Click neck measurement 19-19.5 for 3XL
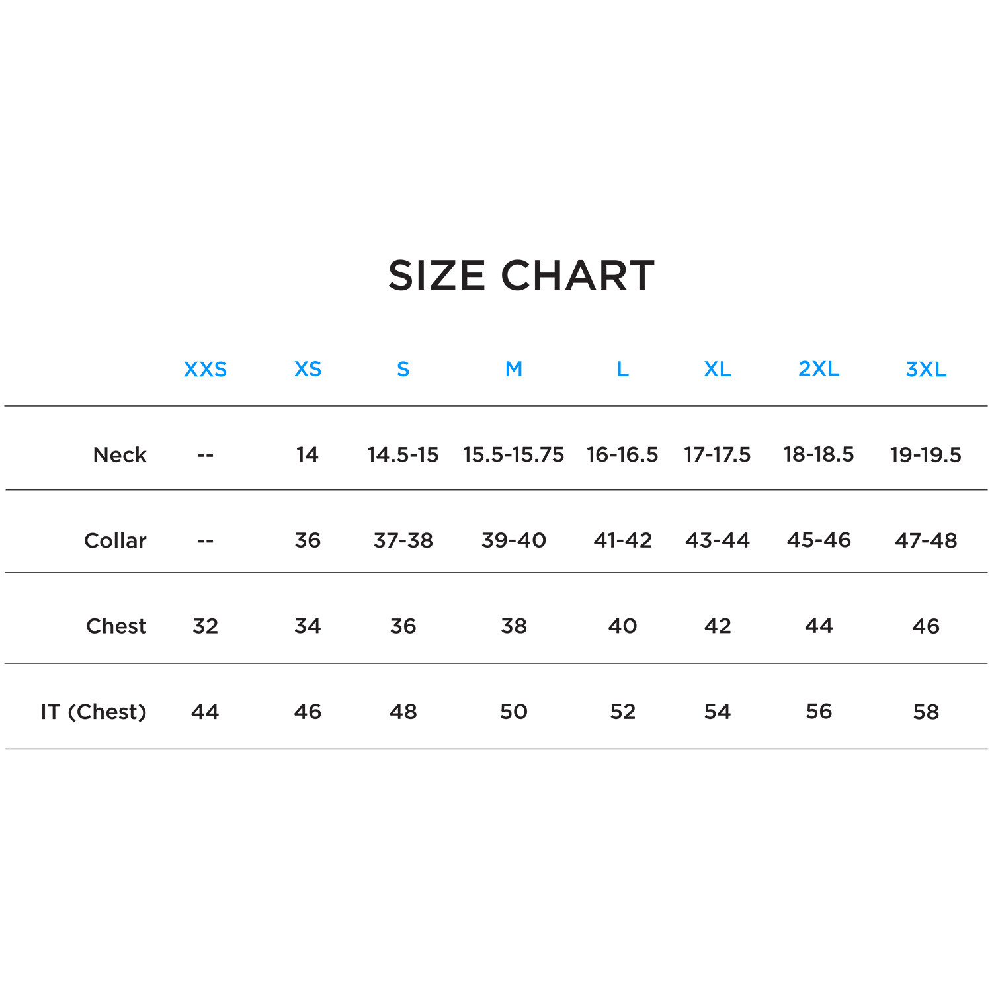Screen dimensions: 992x992 point(926,455)
